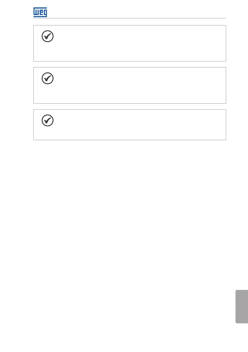Select the topmost circled checkmark note symbol
This screenshot has height=352, width=248.
coord(48,37)
